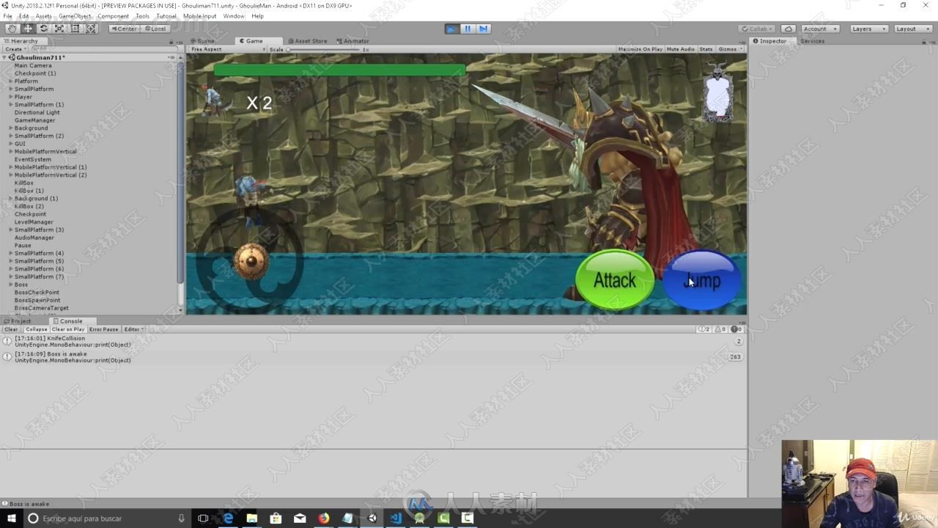
Task: Stop play mode with the Play button
Action: coord(452,29)
